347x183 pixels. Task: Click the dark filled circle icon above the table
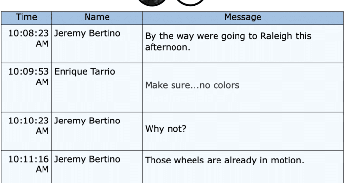(x=152, y=2)
